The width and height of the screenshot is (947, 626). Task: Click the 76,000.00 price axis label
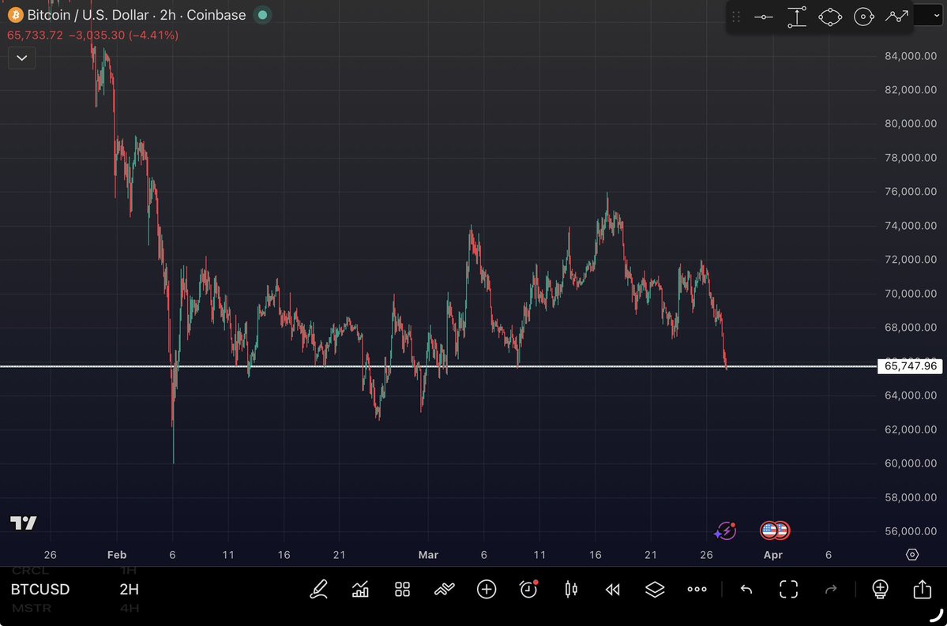click(911, 191)
